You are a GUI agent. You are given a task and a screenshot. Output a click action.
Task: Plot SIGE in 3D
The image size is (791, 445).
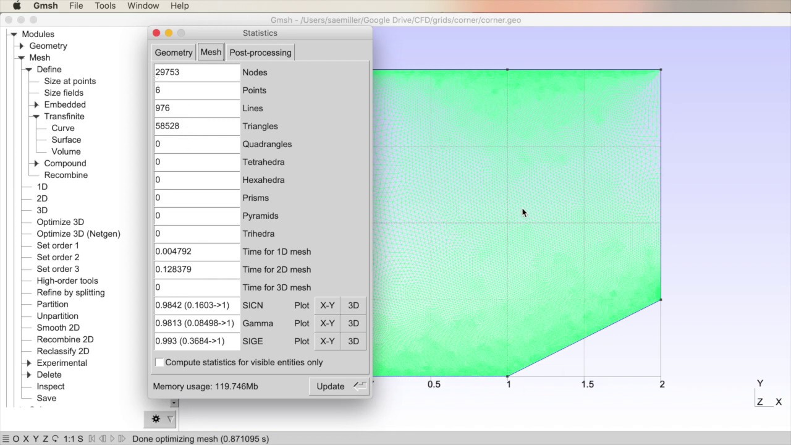(x=353, y=341)
